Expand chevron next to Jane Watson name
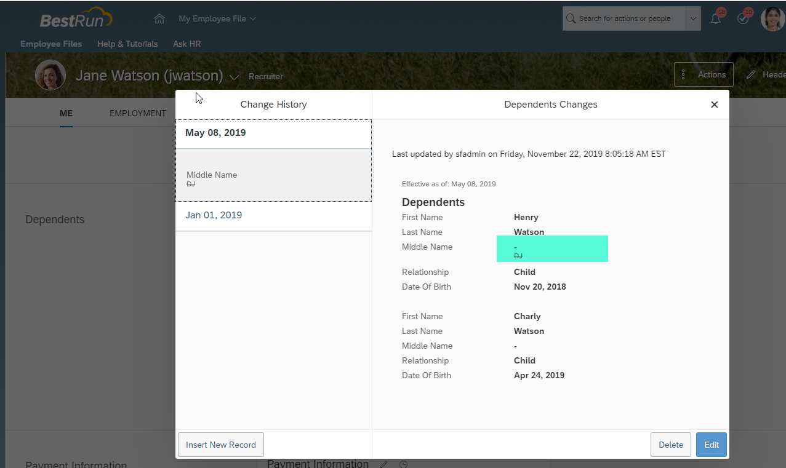The image size is (786, 468). point(234,77)
